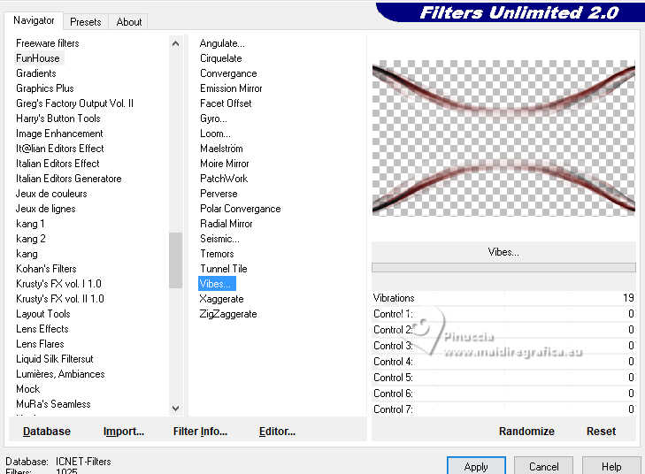This screenshot has height=474, width=645.
Task: Click the Control 1 slider row
Action: click(x=504, y=314)
